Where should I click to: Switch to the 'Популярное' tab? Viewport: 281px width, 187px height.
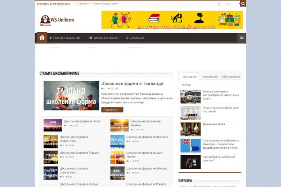click(210, 77)
